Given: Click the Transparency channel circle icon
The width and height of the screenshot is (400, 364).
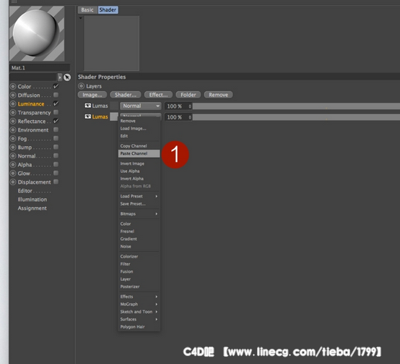Looking at the screenshot, I should click(x=13, y=112).
